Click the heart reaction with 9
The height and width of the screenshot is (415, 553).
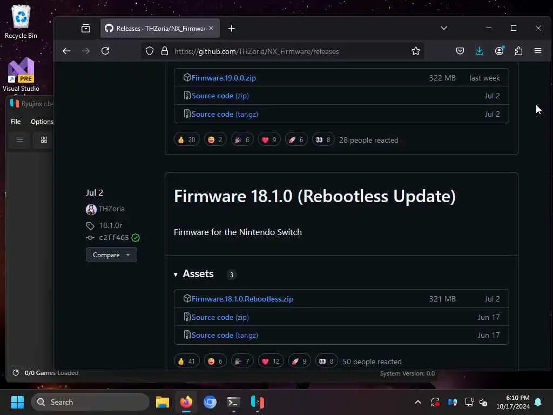pyautogui.click(x=269, y=140)
